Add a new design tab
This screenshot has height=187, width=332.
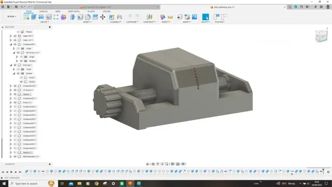click(x=290, y=7)
